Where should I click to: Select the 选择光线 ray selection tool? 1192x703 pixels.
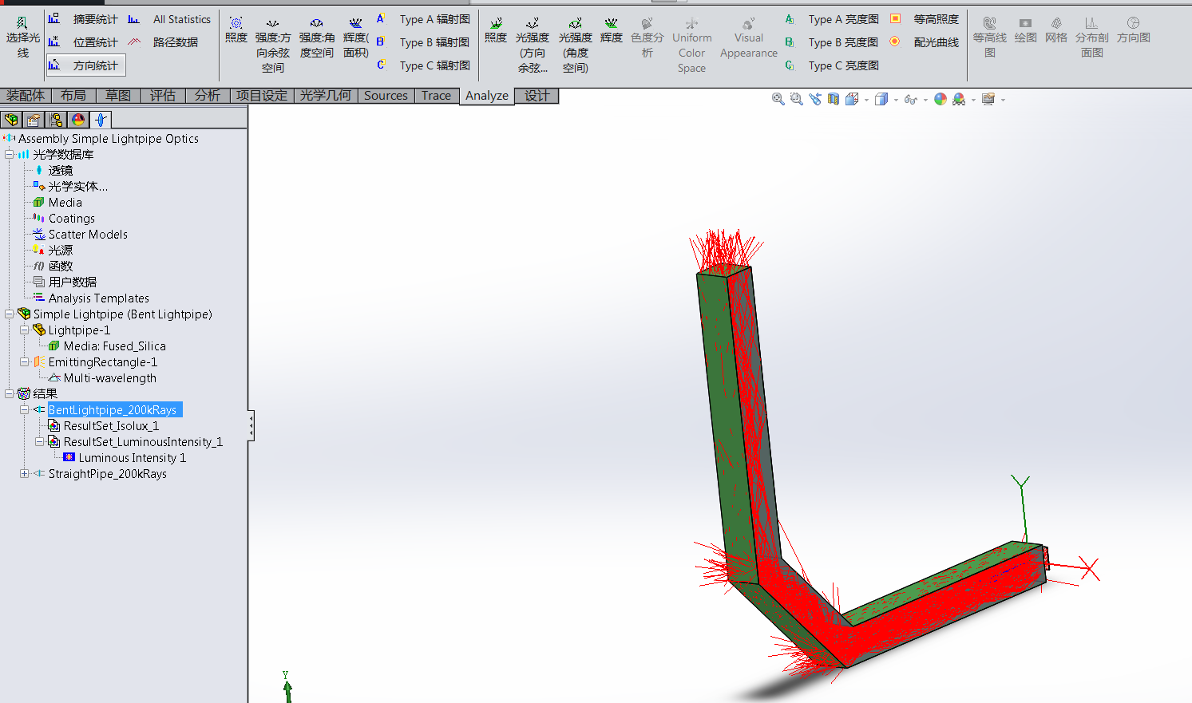pyautogui.click(x=22, y=38)
